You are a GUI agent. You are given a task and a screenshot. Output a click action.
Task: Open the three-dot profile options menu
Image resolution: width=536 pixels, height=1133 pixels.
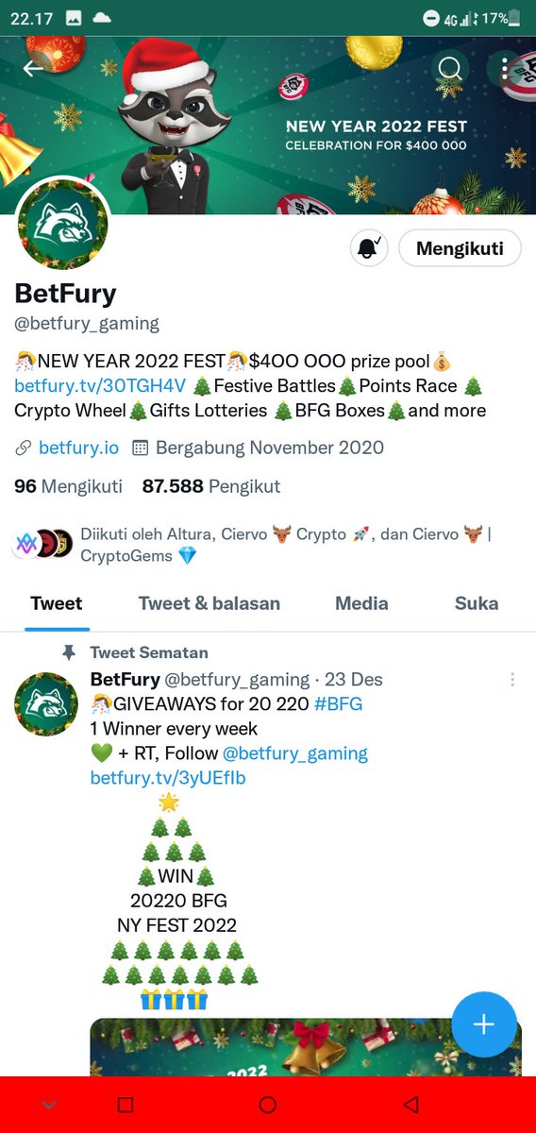pos(505,68)
